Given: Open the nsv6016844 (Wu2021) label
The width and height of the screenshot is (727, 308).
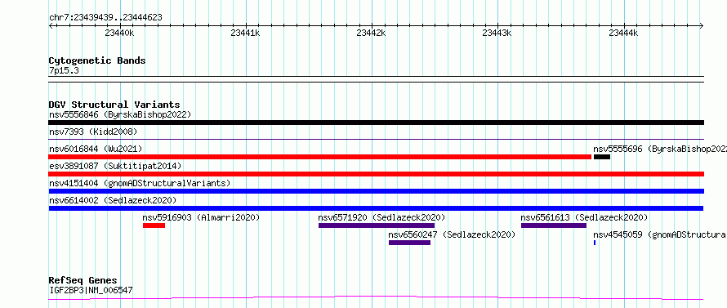Looking at the screenshot, I should point(96,149).
